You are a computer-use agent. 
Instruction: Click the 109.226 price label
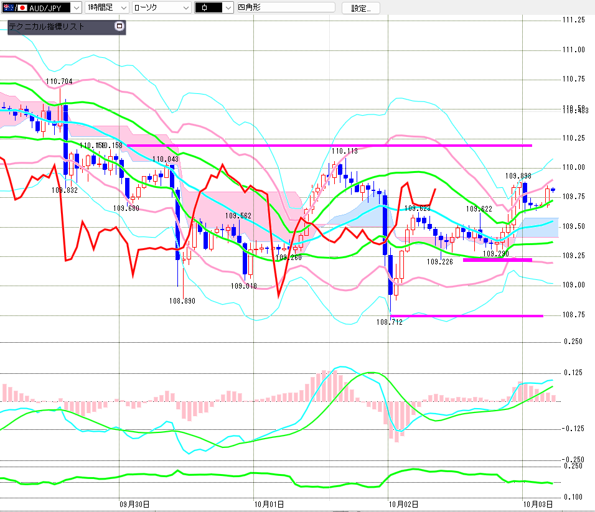pyautogui.click(x=440, y=262)
